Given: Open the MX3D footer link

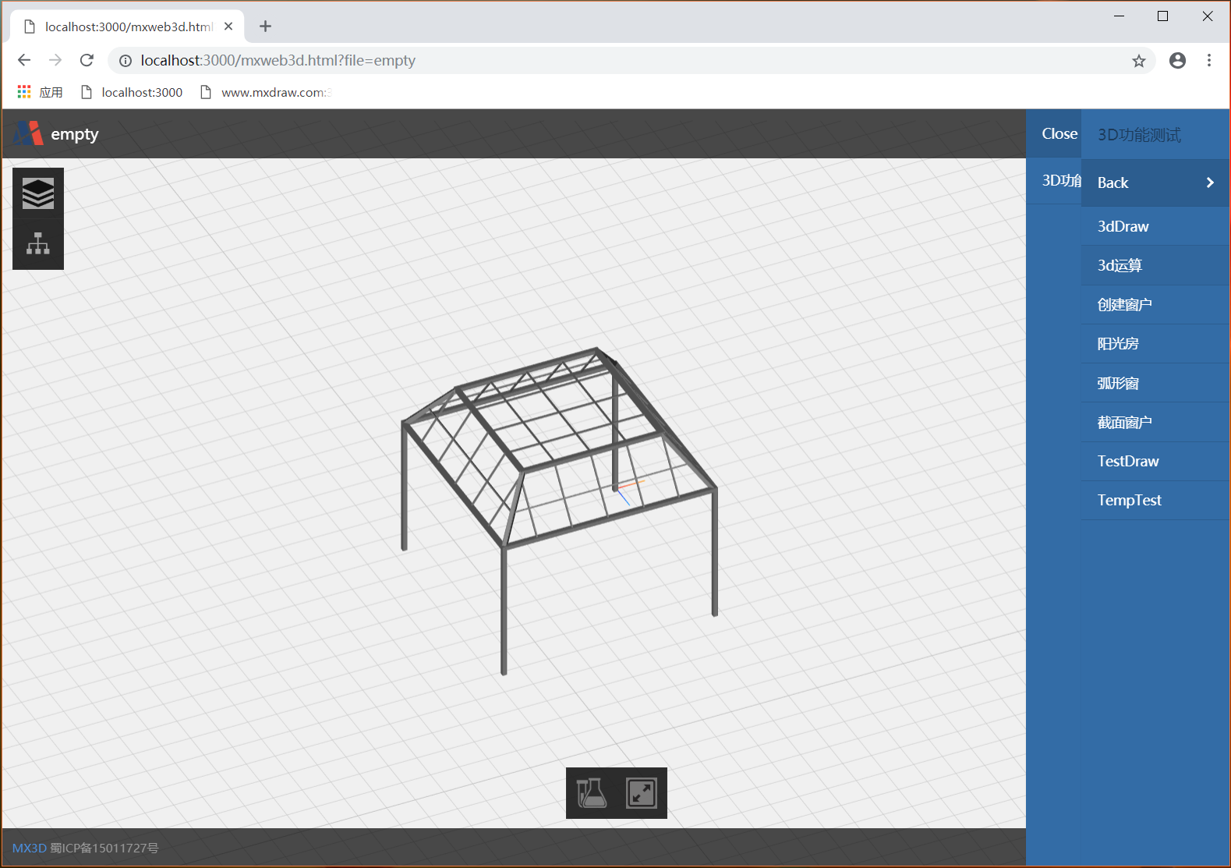Looking at the screenshot, I should tap(30, 848).
